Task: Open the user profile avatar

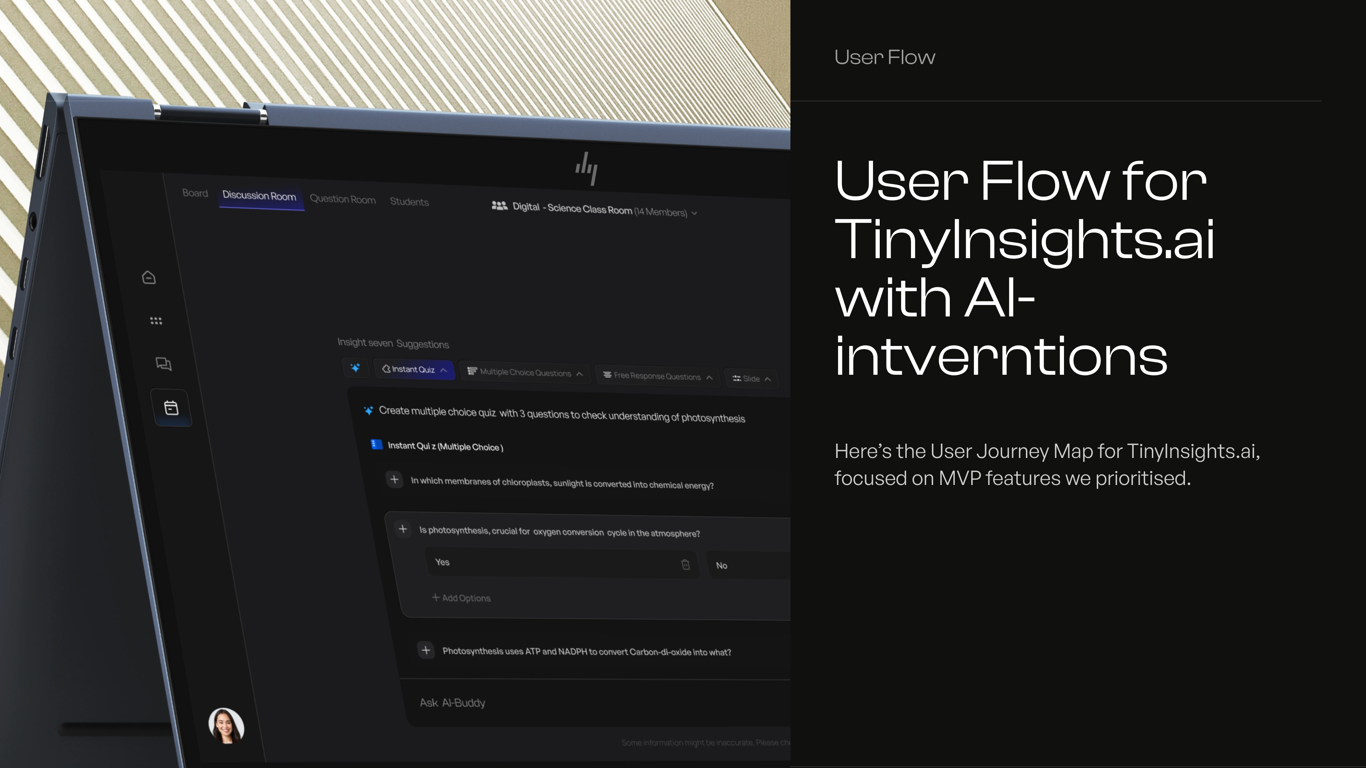Action: pyautogui.click(x=226, y=726)
